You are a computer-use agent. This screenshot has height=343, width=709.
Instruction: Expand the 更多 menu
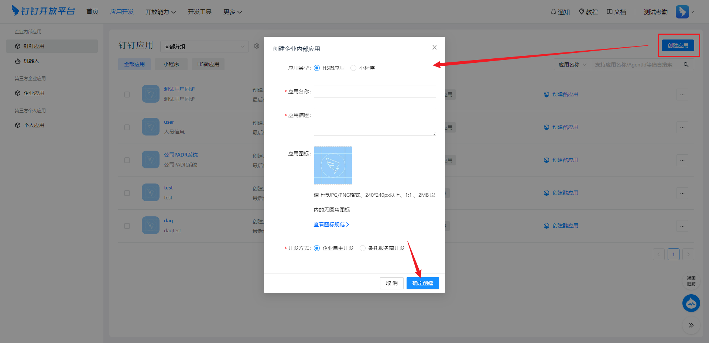(x=233, y=12)
